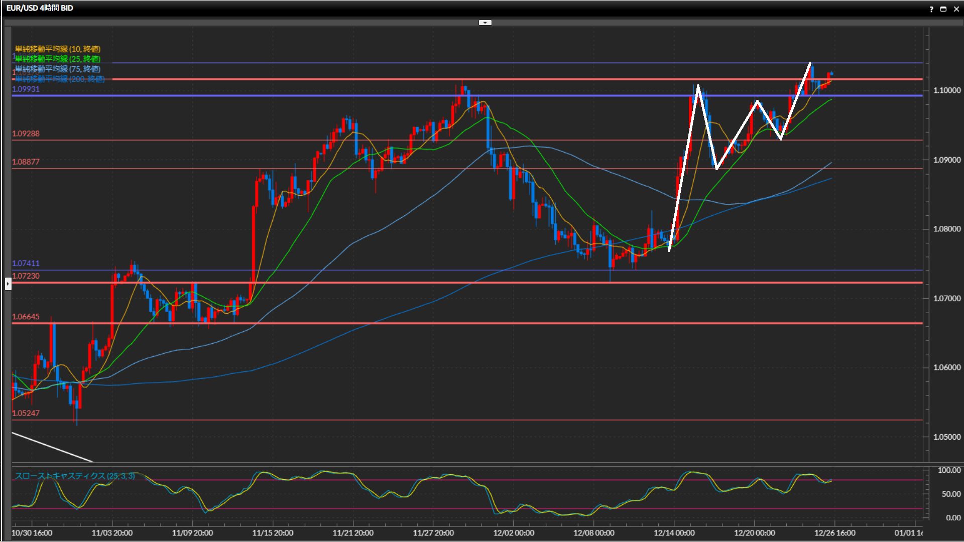
Task: Expand the hidden toolbar at top center
Action: point(485,23)
